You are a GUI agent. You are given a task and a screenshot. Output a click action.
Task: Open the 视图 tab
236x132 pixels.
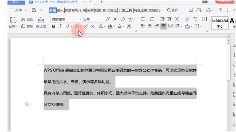[98, 10]
